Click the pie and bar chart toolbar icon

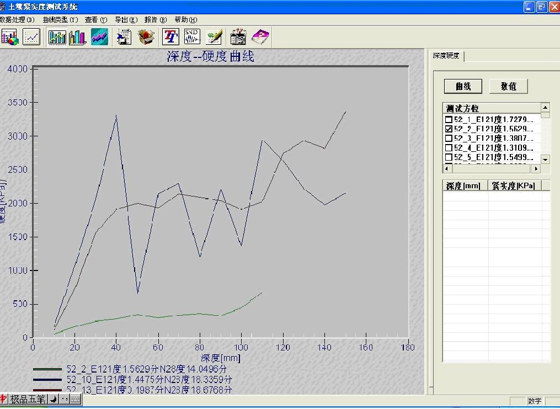pyautogui.click(x=10, y=37)
